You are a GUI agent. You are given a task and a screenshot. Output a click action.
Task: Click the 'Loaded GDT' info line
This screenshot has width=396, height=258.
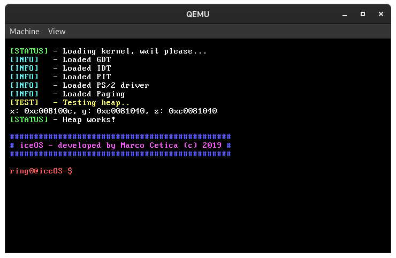tap(87, 60)
